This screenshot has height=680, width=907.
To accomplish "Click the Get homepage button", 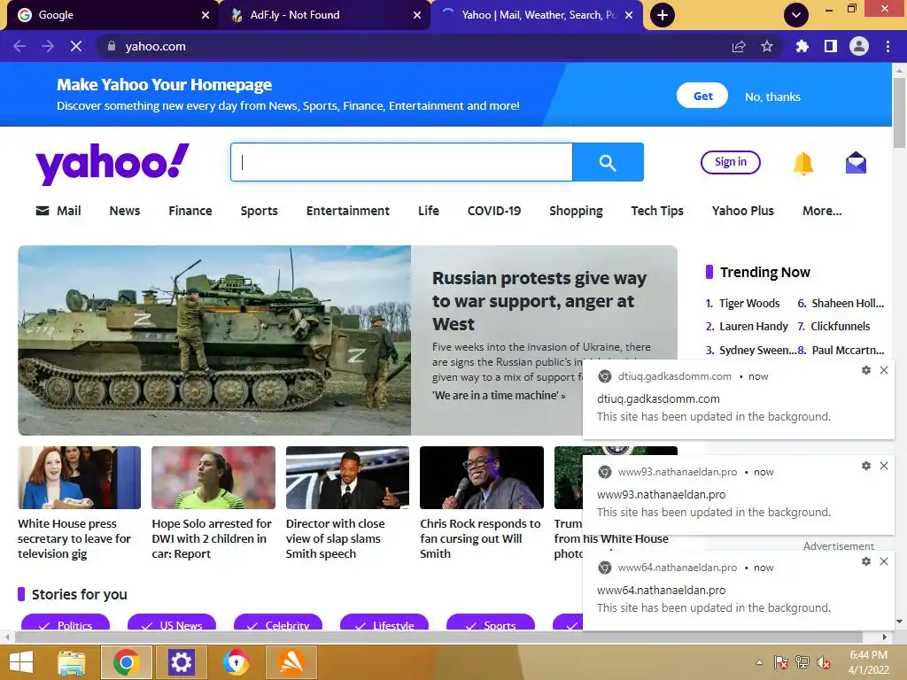I will (702, 96).
